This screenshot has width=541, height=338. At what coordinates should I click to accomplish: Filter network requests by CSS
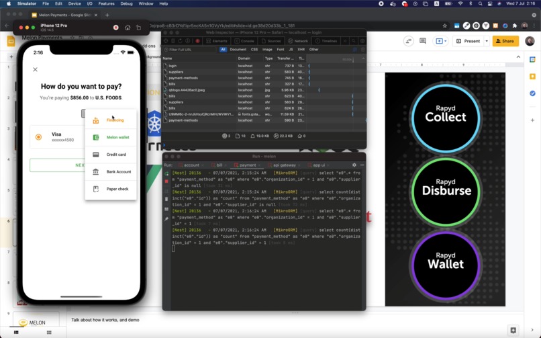pyautogui.click(x=254, y=50)
